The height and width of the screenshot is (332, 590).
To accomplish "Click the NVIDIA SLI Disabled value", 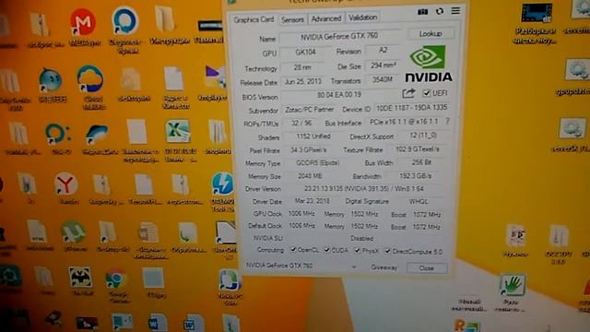I will point(361,238).
